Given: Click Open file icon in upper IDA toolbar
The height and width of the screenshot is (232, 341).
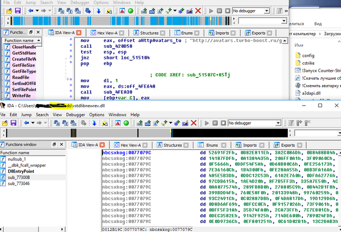Looking at the screenshot, I should pyautogui.click(x=9, y=11).
